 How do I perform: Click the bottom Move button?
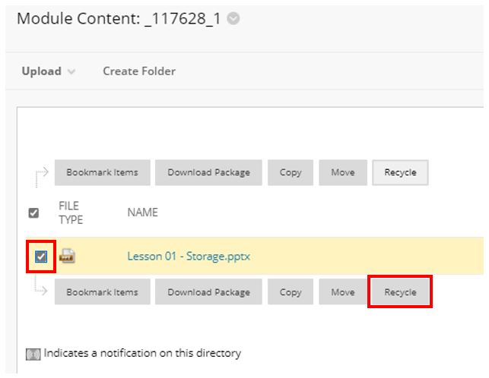(x=343, y=291)
